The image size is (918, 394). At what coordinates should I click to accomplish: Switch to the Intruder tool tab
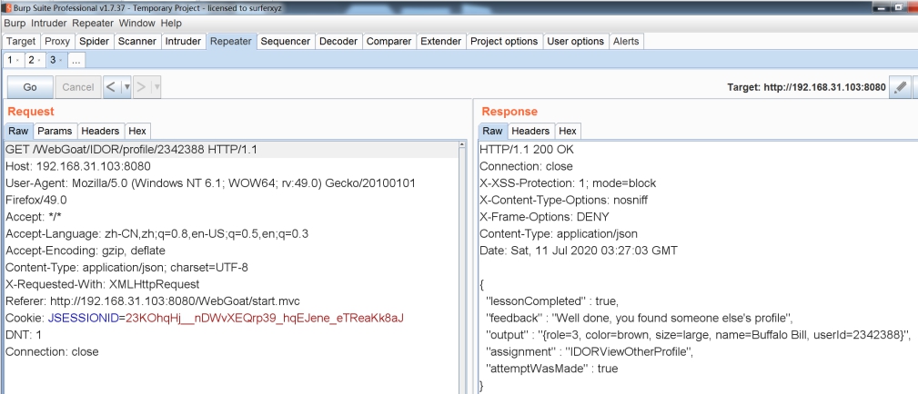point(183,41)
